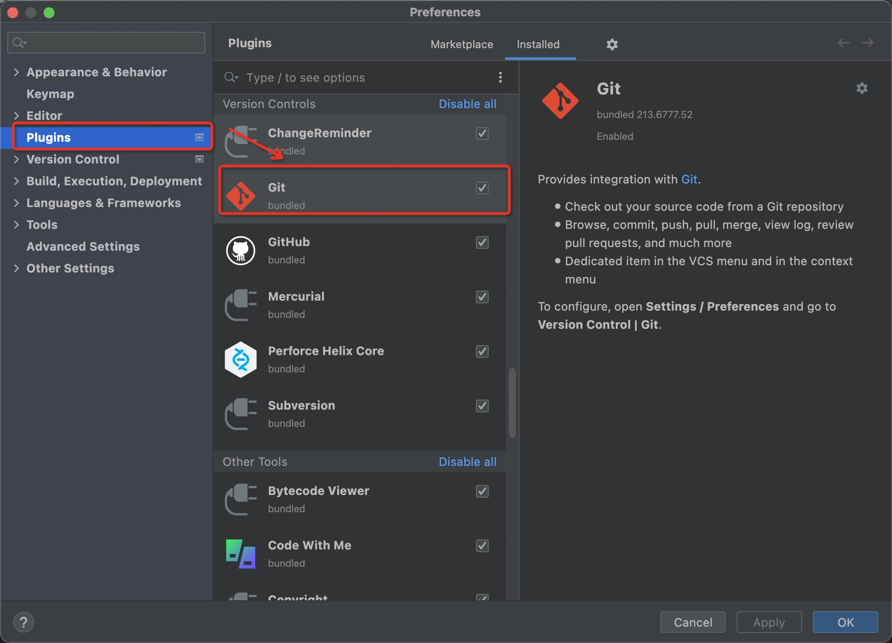892x643 pixels.
Task: Open the Git hyperlink in description
Action: coord(689,179)
